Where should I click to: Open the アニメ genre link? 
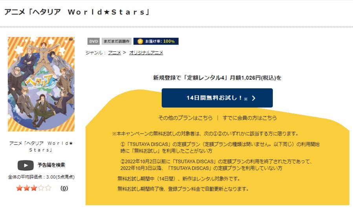click(114, 53)
